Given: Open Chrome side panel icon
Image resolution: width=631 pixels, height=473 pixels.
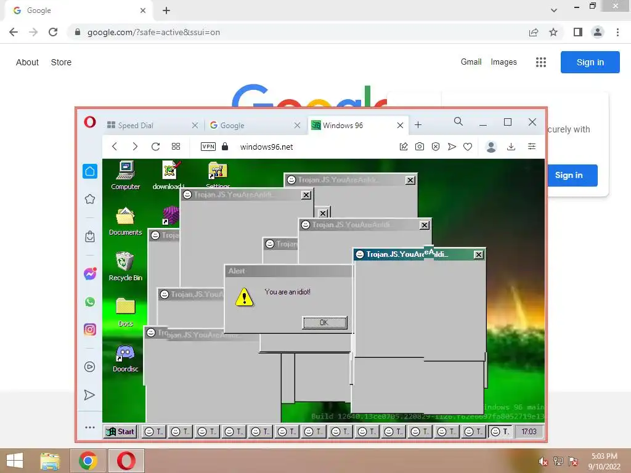Looking at the screenshot, I should coord(578,32).
